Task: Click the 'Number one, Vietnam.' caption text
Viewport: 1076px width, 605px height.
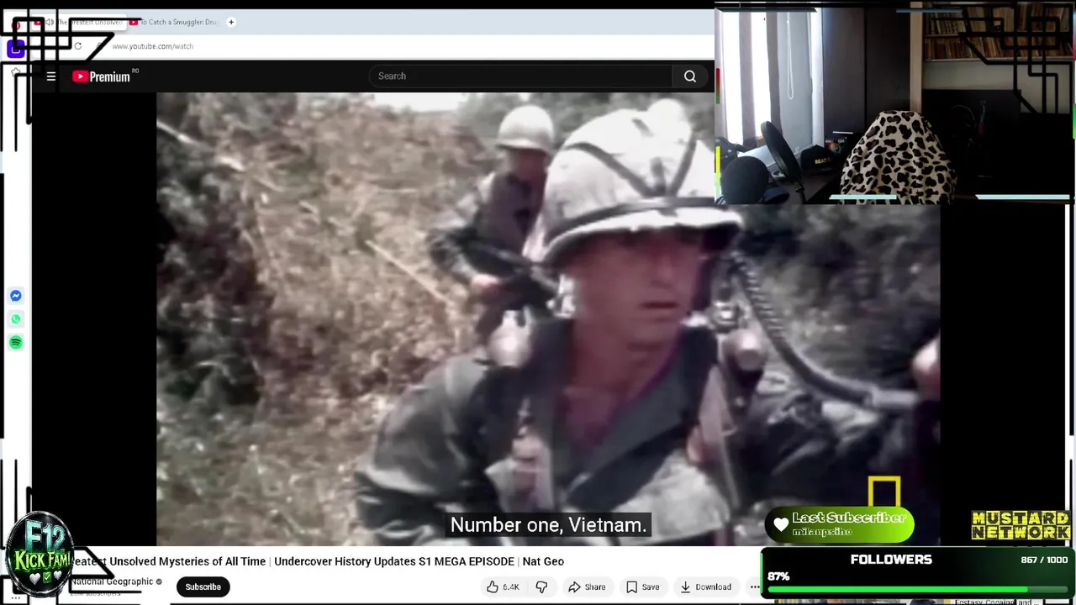Action: tap(548, 525)
